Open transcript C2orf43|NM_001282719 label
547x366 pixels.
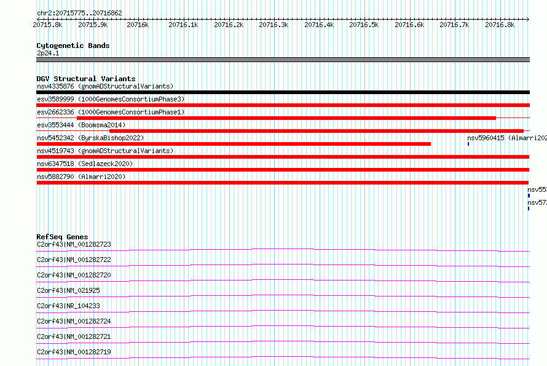pyautogui.click(x=74, y=352)
